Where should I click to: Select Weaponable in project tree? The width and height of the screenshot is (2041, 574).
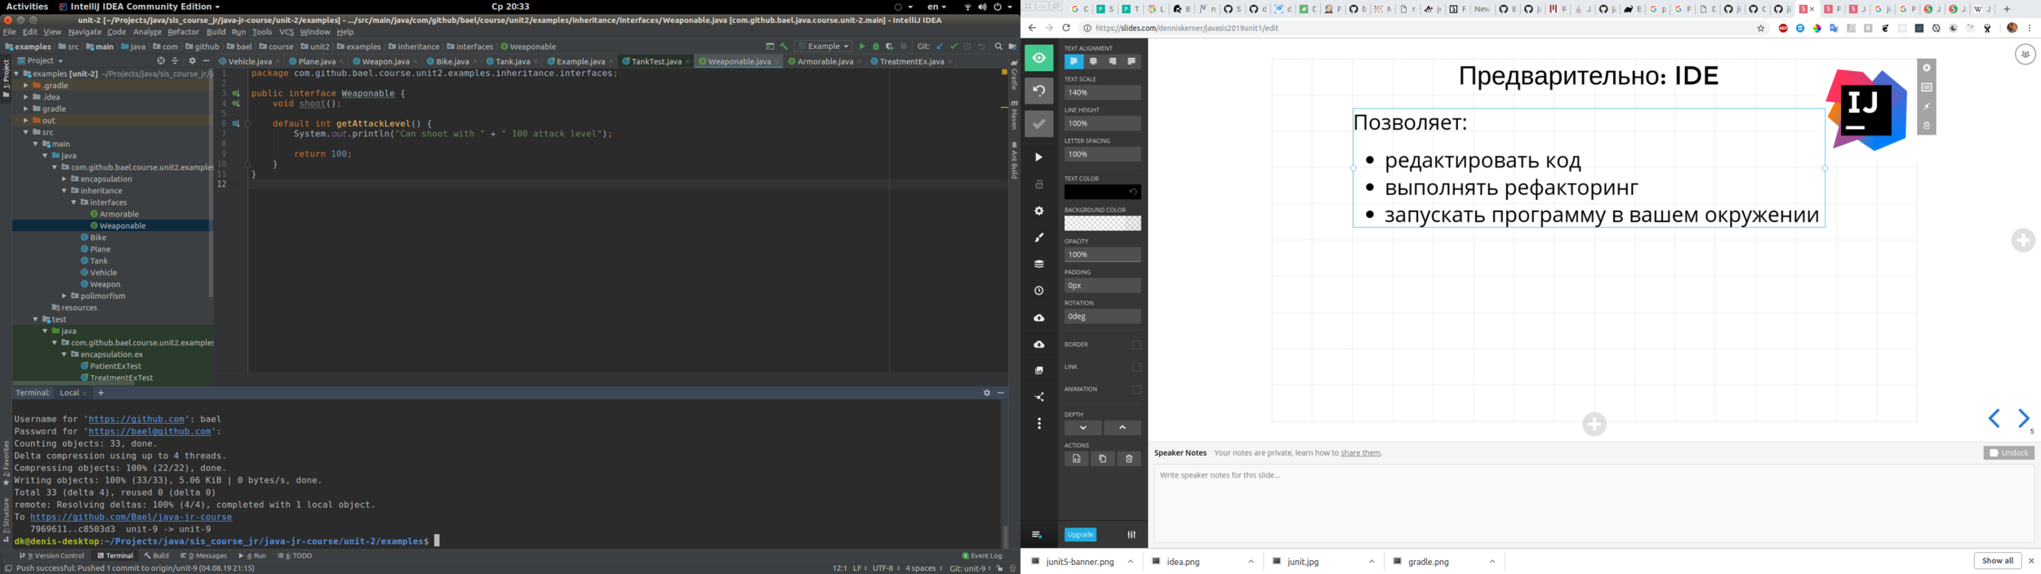122,226
